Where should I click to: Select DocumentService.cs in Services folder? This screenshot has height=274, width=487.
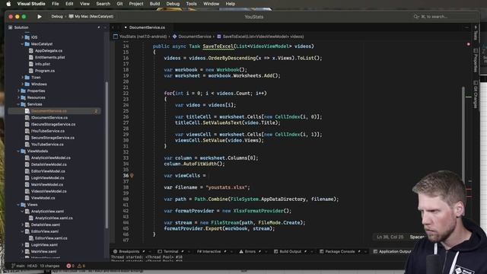point(54,111)
